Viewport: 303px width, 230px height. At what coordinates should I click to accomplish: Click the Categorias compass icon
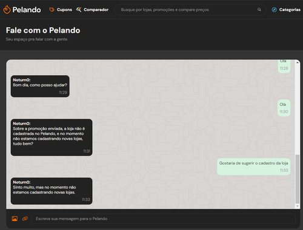click(274, 10)
